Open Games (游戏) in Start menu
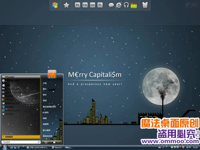The image size is (200, 150). pyautogui.click(x=45, y=100)
